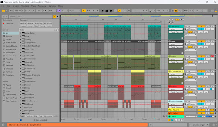Click the Tap tempo button
Viewport: 218px width, 127px height.
(12, 11)
